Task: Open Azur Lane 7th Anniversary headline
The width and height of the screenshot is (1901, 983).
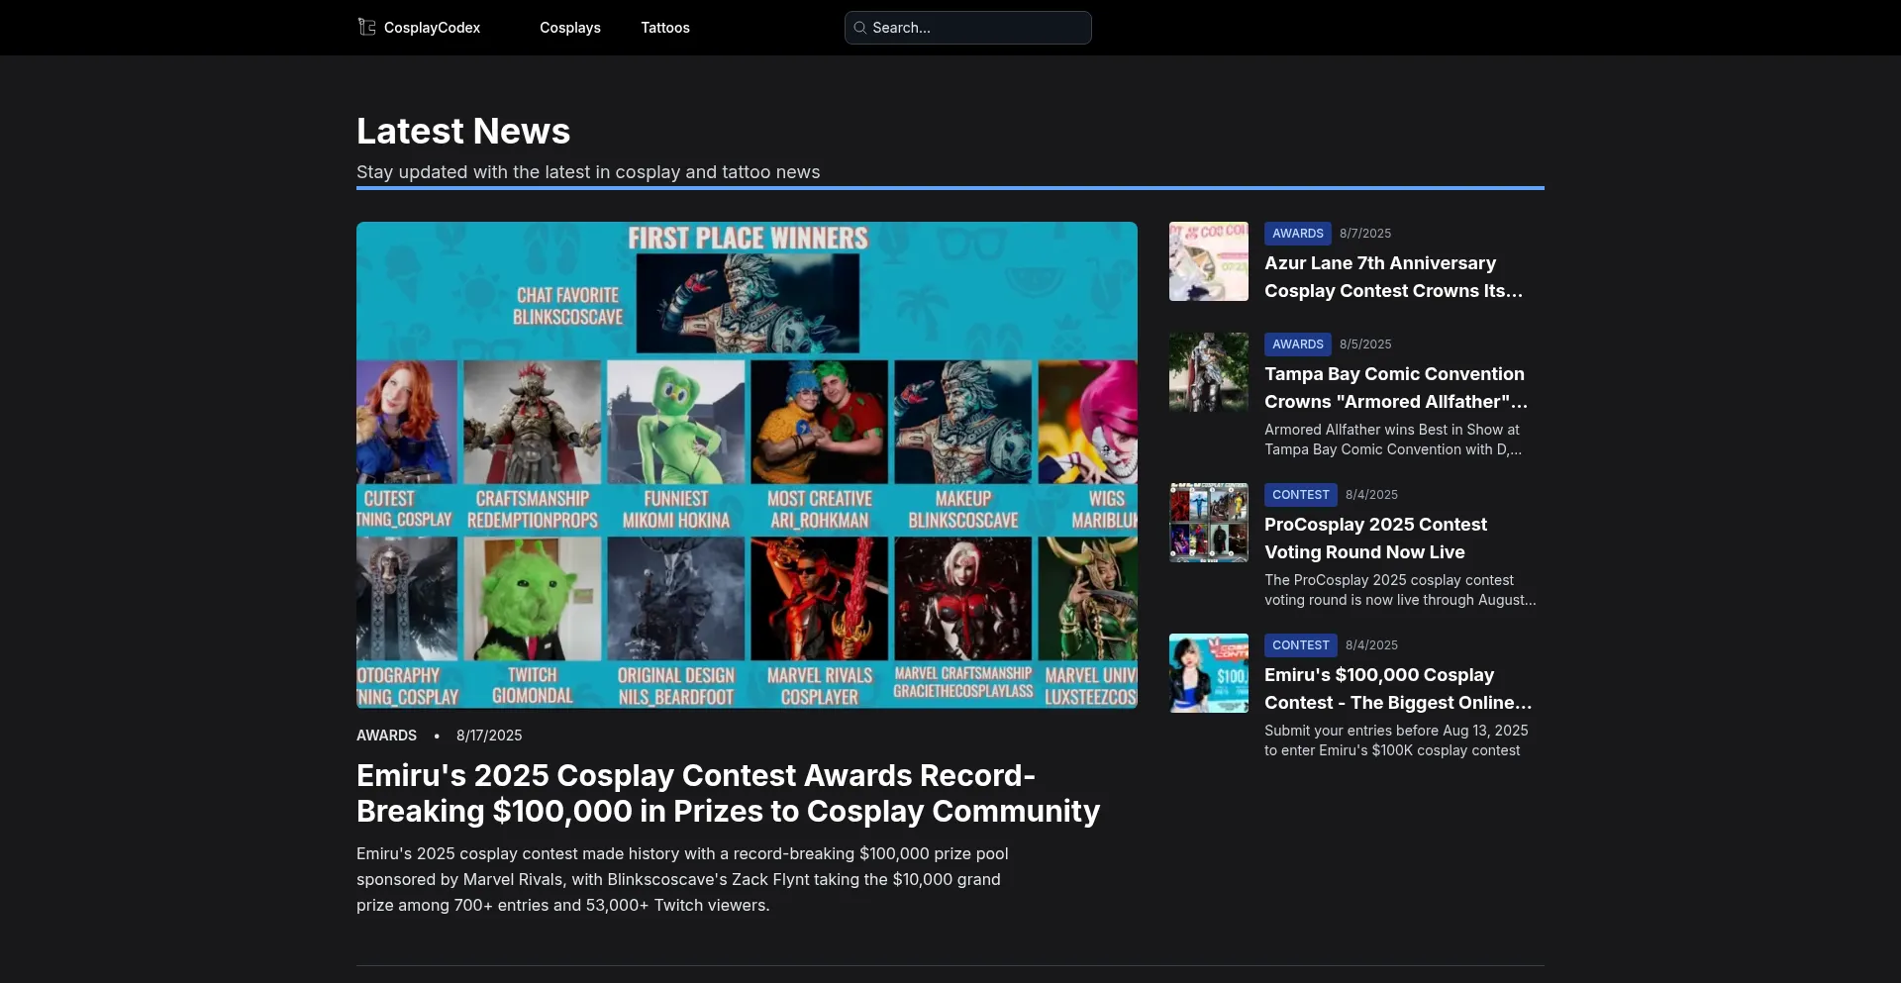Action: (1394, 277)
